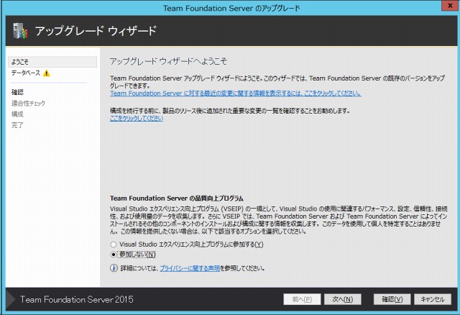Open the データベース step in sidebar
Image resolution: width=460 pixels, height=315 pixels.
(26, 73)
